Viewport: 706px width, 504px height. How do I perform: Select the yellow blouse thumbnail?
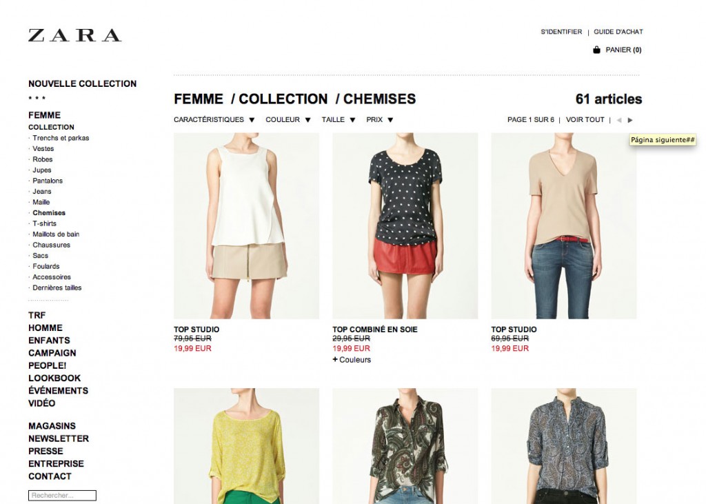click(x=246, y=446)
